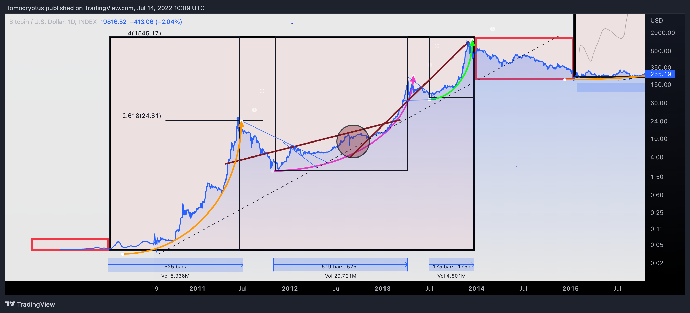Click the Jul label after 2015
The width and height of the screenshot is (690, 313).
(x=617, y=288)
